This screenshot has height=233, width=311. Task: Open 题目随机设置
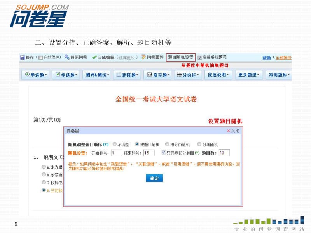181,57
